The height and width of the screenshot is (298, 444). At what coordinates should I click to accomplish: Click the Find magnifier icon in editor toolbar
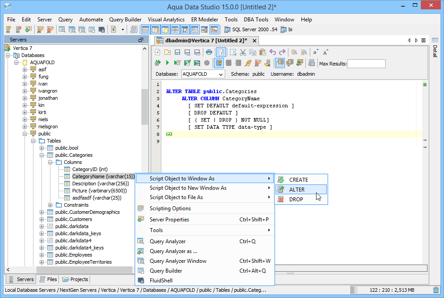(x=295, y=53)
